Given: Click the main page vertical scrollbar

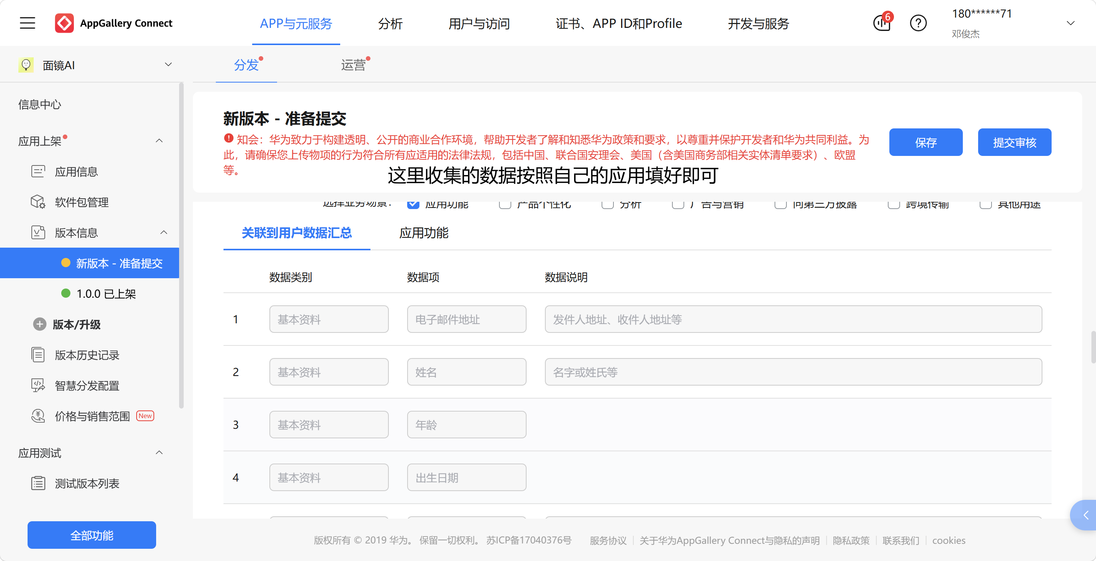Looking at the screenshot, I should point(1093,347).
